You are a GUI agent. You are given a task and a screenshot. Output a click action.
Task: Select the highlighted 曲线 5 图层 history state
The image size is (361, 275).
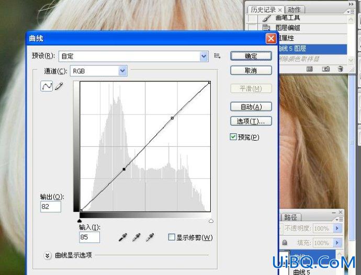pyautogui.click(x=313, y=49)
